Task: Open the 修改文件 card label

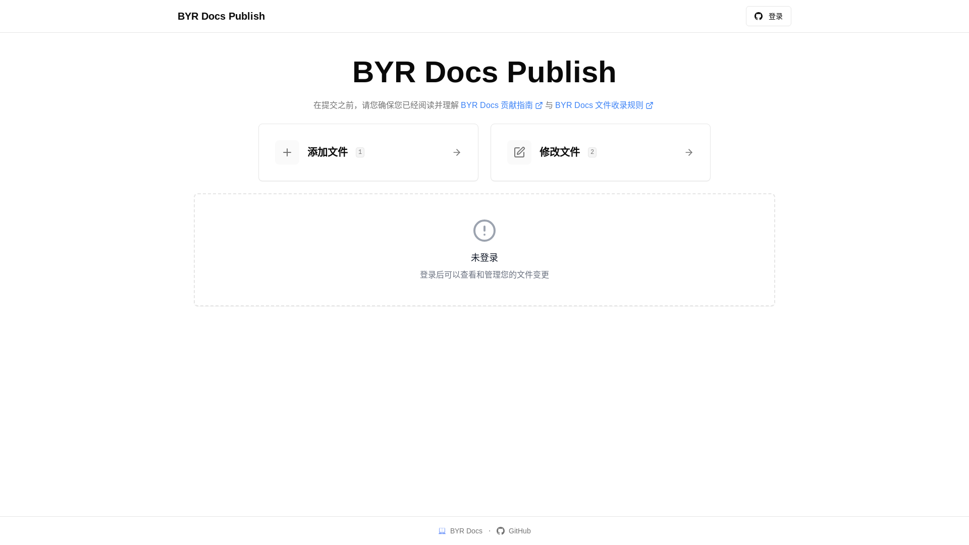Action: pos(560,152)
